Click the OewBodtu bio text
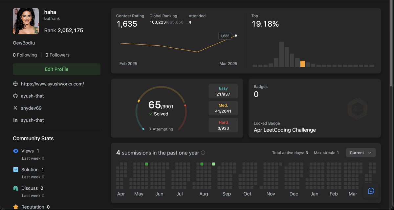Viewport: 394px width, 210px height. tap(24, 43)
